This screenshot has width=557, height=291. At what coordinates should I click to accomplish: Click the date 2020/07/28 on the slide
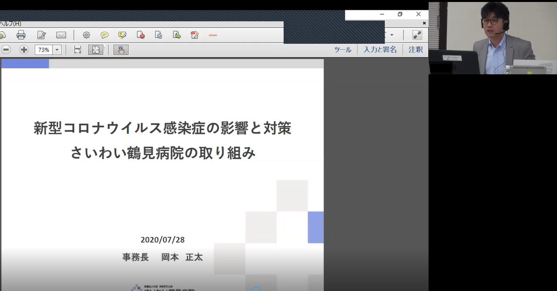163,240
